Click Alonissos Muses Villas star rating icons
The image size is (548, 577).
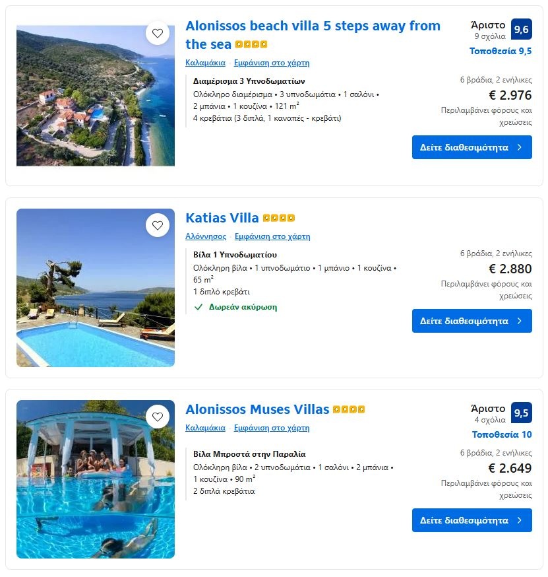coord(349,409)
